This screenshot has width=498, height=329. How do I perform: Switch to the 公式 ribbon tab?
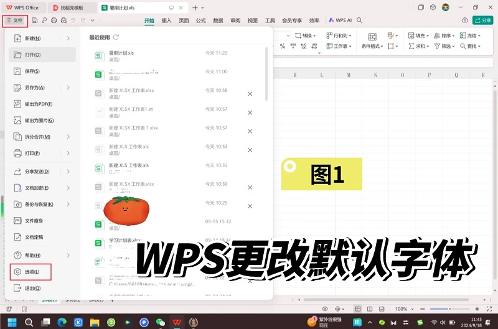point(200,21)
